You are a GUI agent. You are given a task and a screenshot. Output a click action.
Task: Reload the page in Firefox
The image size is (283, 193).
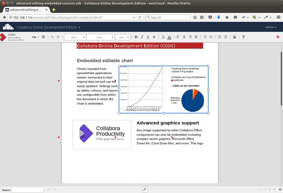(140, 17)
